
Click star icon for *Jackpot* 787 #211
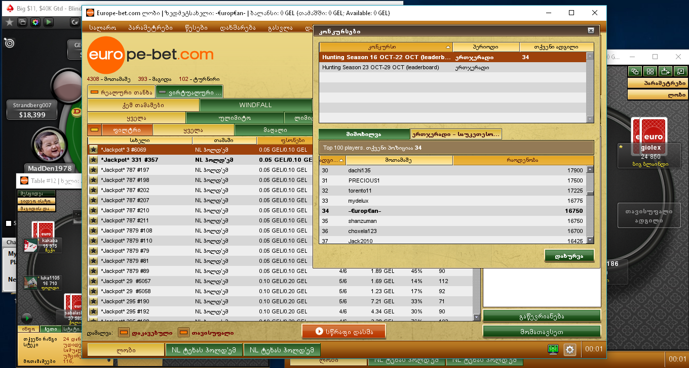[93, 220]
